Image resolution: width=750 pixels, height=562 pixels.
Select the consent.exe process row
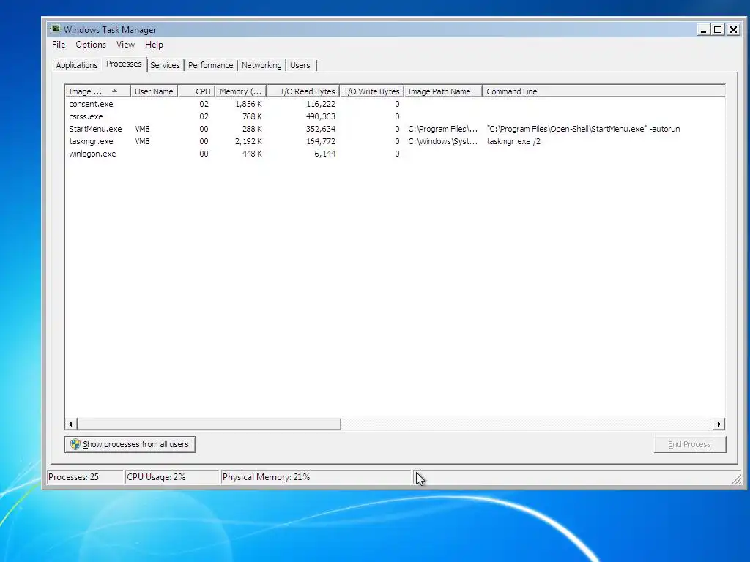point(395,104)
